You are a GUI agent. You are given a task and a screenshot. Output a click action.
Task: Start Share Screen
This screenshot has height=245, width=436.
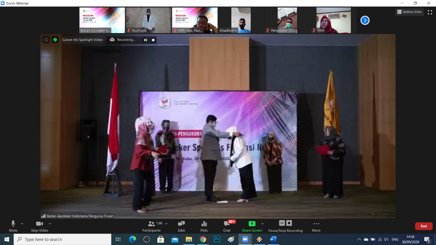click(252, 226)
